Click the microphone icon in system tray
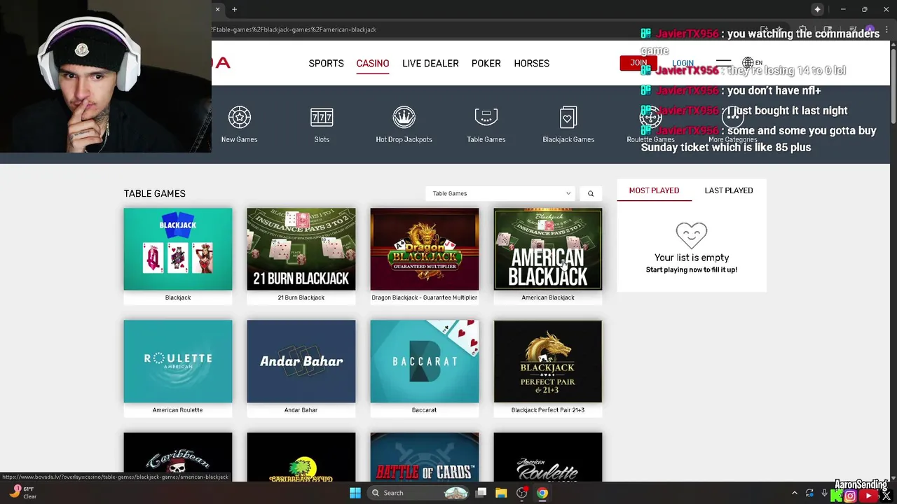 click(x=824, y=493)
